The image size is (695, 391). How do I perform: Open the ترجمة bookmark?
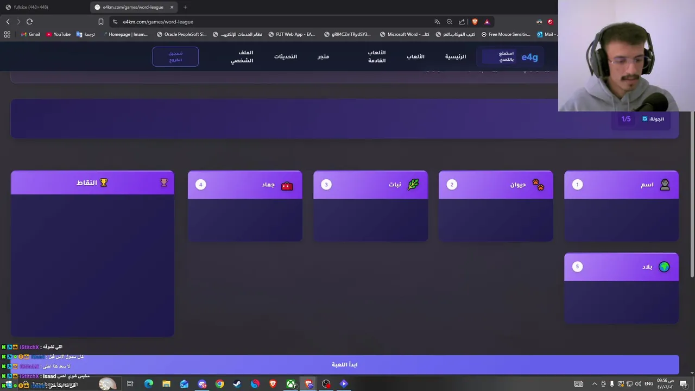point(86,34)
